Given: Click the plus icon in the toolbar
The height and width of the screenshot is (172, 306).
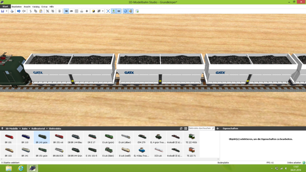Looking at the screenshot, I should (86, 11).
